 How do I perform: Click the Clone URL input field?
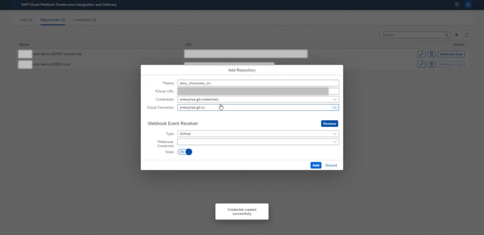click(x=258, y=91)
